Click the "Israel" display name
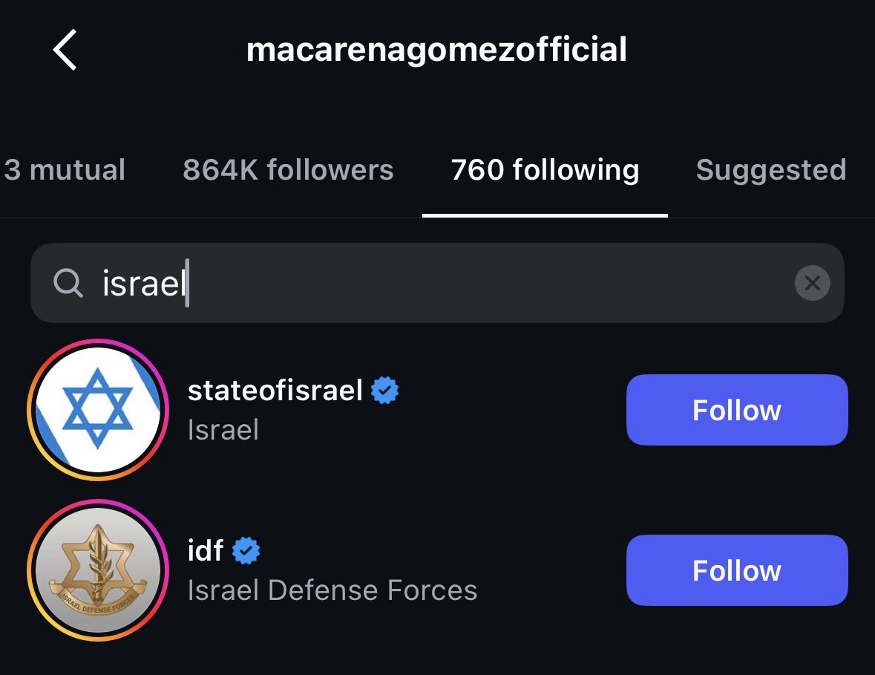Screen dimensions: 875x675 [x=223, y=430]
